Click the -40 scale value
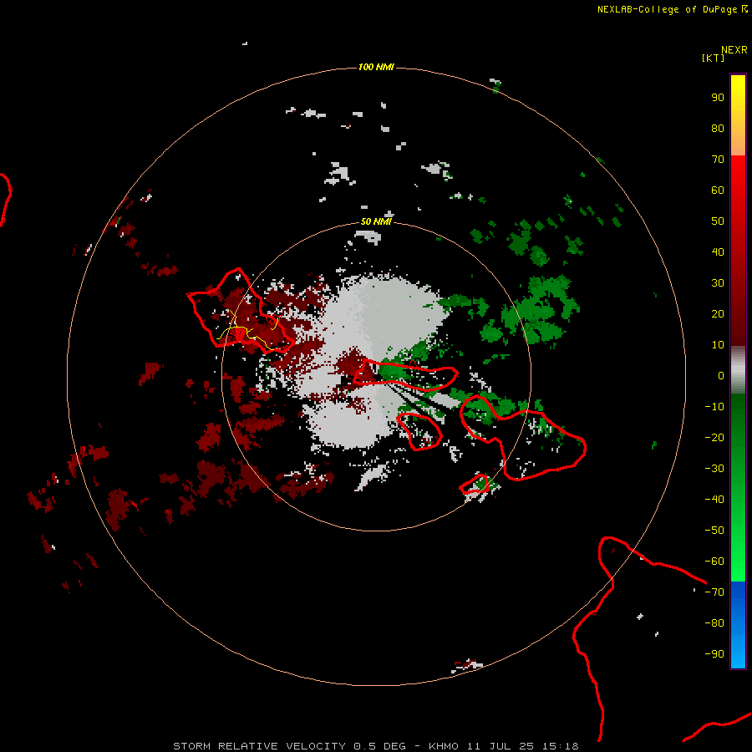 point(714,500)
